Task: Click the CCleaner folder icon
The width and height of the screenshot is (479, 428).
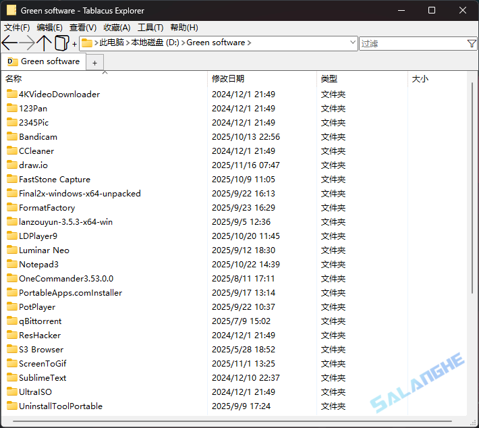Action: coord(12,150)
